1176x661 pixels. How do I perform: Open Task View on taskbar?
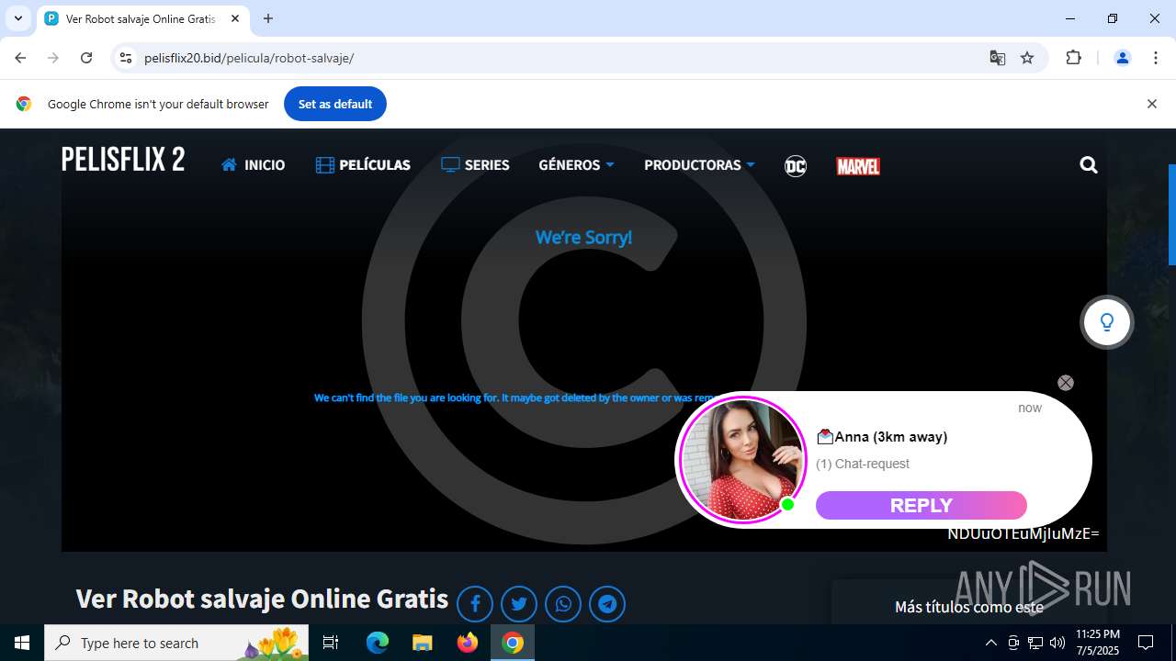(331, 643)
